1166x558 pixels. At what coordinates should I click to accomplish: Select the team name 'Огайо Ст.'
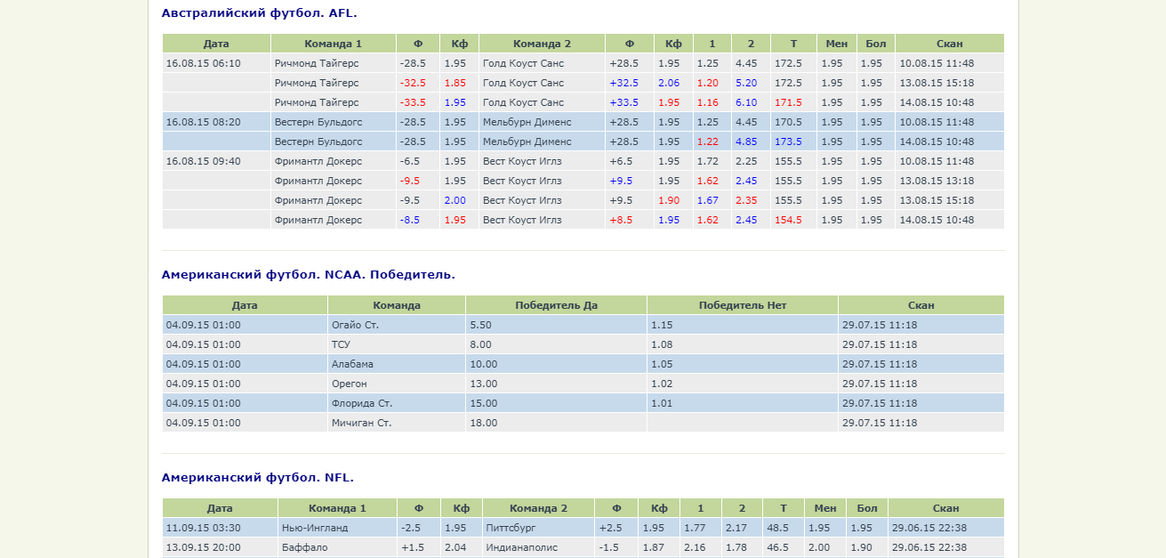355,325
